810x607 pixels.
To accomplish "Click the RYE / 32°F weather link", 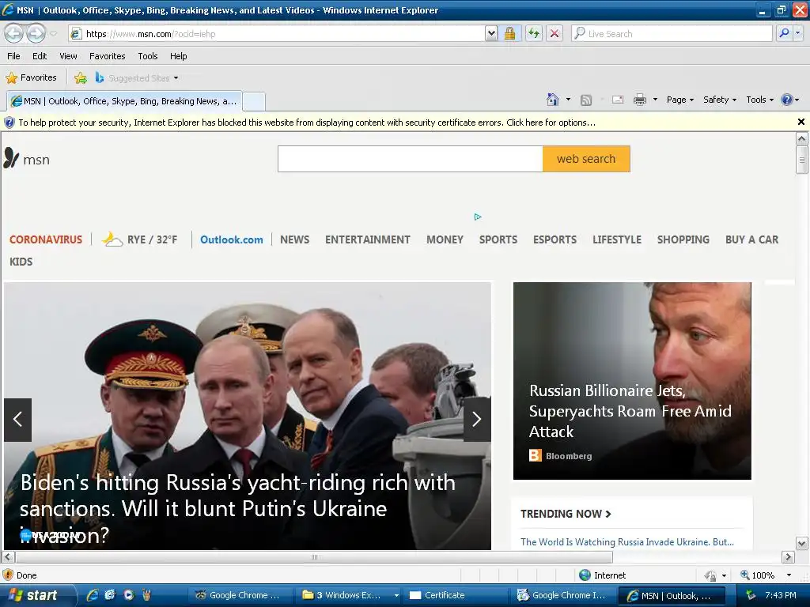I will coord(140,239).
